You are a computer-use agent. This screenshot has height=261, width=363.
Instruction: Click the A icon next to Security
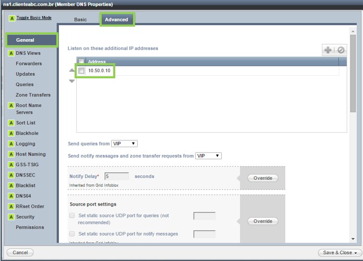pyautogui.click(x=11, y=217)
